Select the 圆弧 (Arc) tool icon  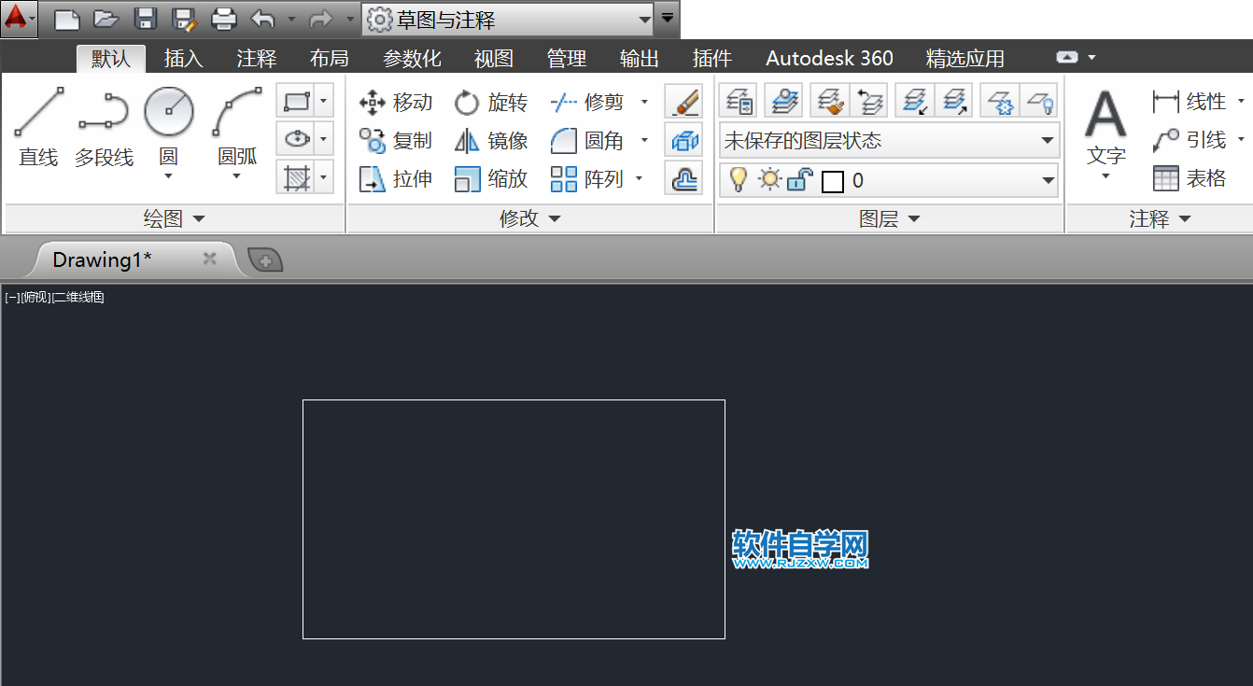click(237, 114)
